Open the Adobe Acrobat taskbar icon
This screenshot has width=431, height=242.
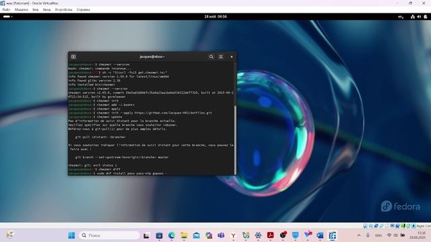(x=271, y=235)
